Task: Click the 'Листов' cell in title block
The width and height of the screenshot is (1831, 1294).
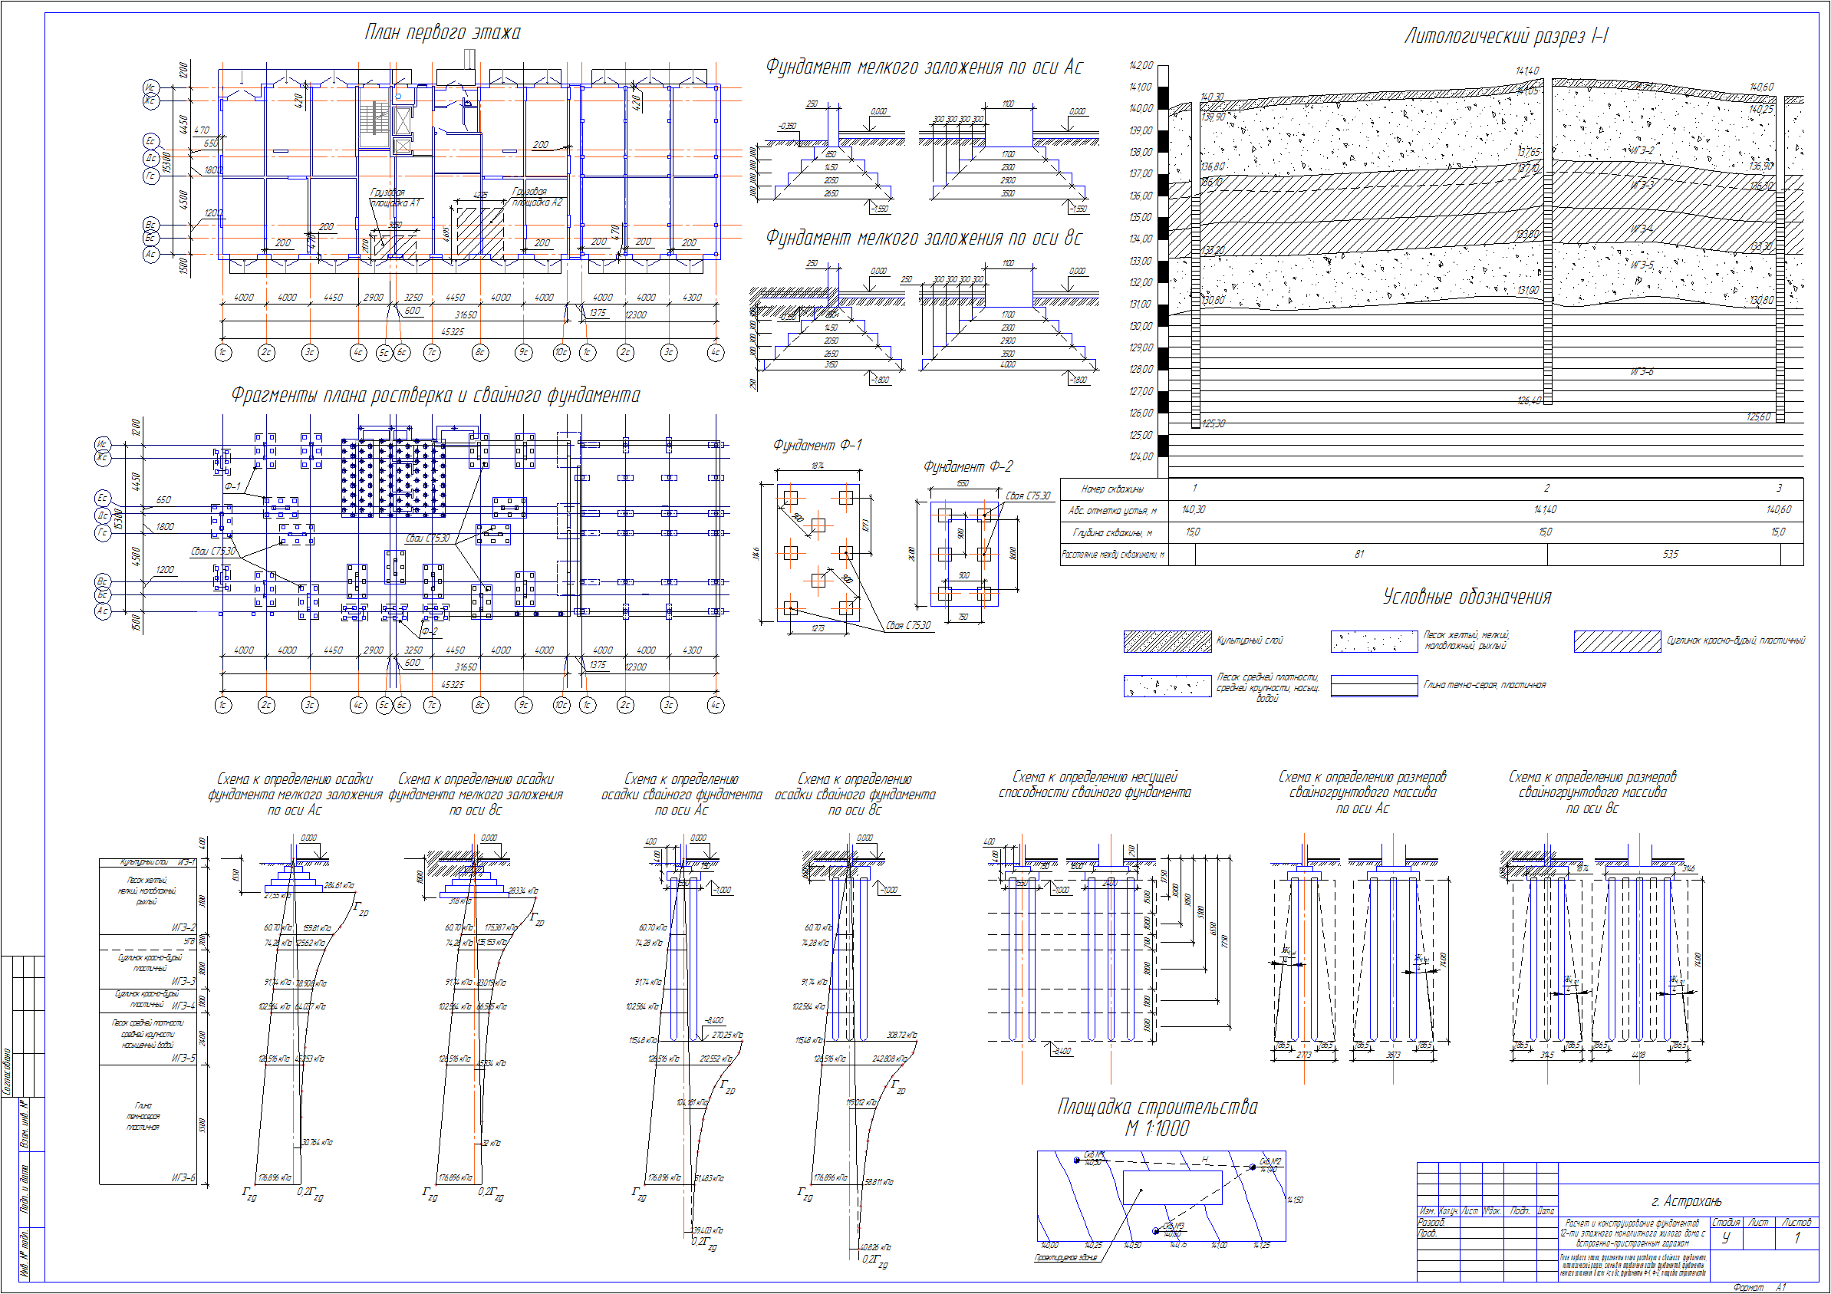Action: click(1796, 1222)
